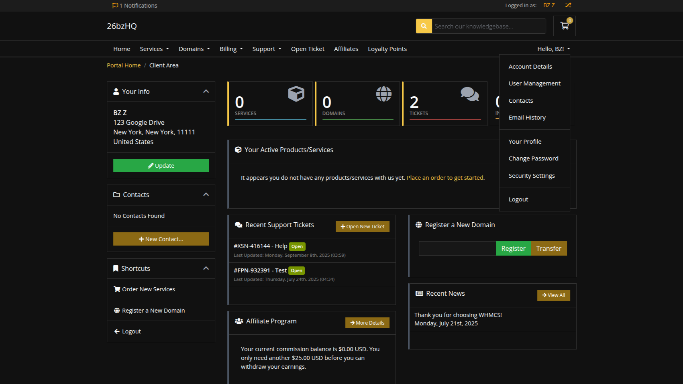Click the knowledgebase search magnifier icon
683x384 pixels.
[x=424, y=26]
